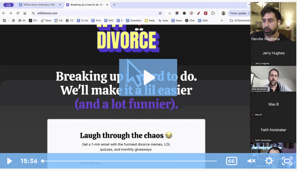Click the site info icon beside URL
The image size is (297, 171).
[33, 13]
